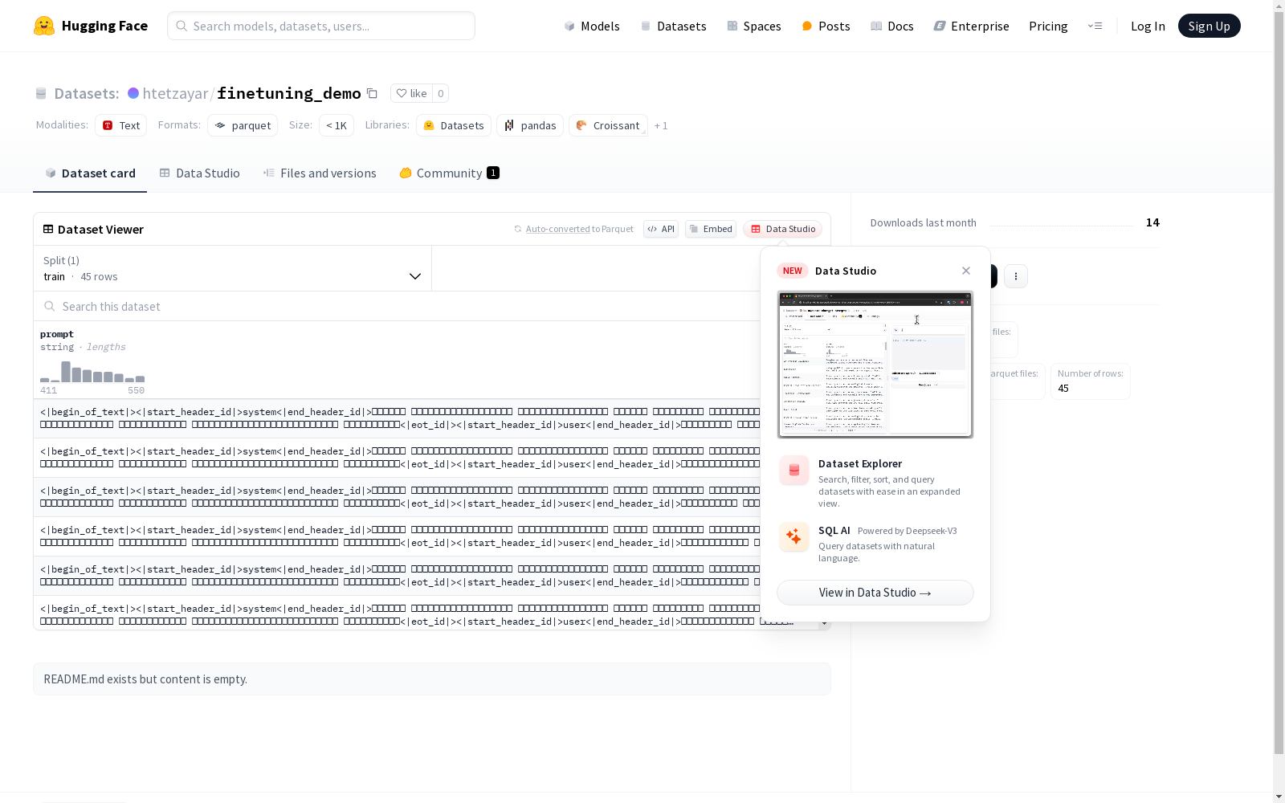This screenshot has height=803, width=1285.
Task: Click the README.md exists but content is empty notice
Action: tap(432, 679)
